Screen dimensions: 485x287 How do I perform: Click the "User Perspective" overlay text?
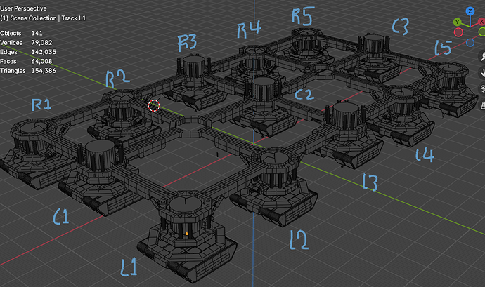[x=23, y=8]
